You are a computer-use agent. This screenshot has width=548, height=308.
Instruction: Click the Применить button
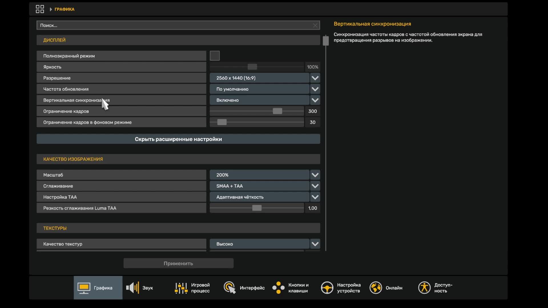[x=178, y=263]
